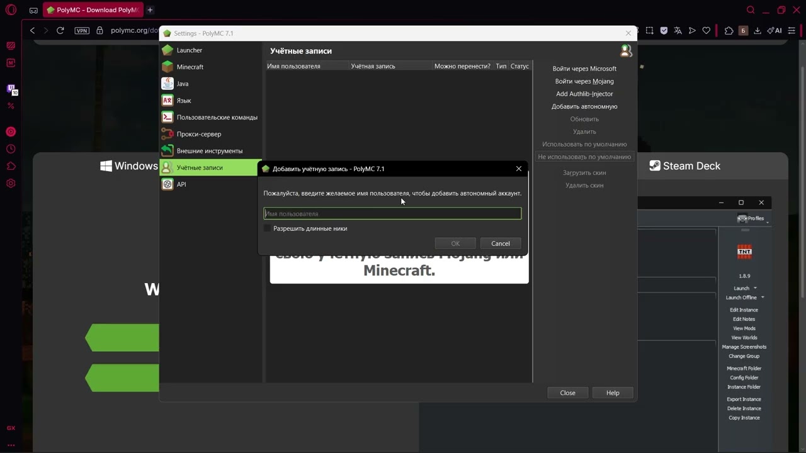Open the Язык language settings page
Viewport: 806px width, 453px height.
coord(211,101)
